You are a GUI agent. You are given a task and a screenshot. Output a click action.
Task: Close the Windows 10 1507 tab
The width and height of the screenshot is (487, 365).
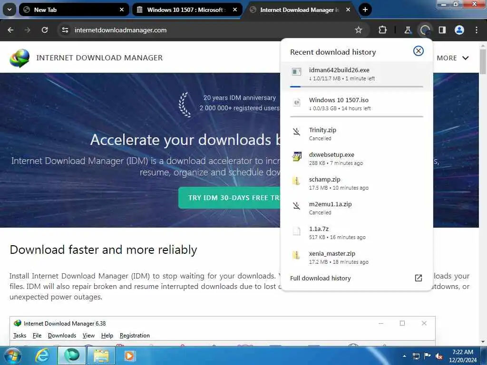tap(235, 10)
